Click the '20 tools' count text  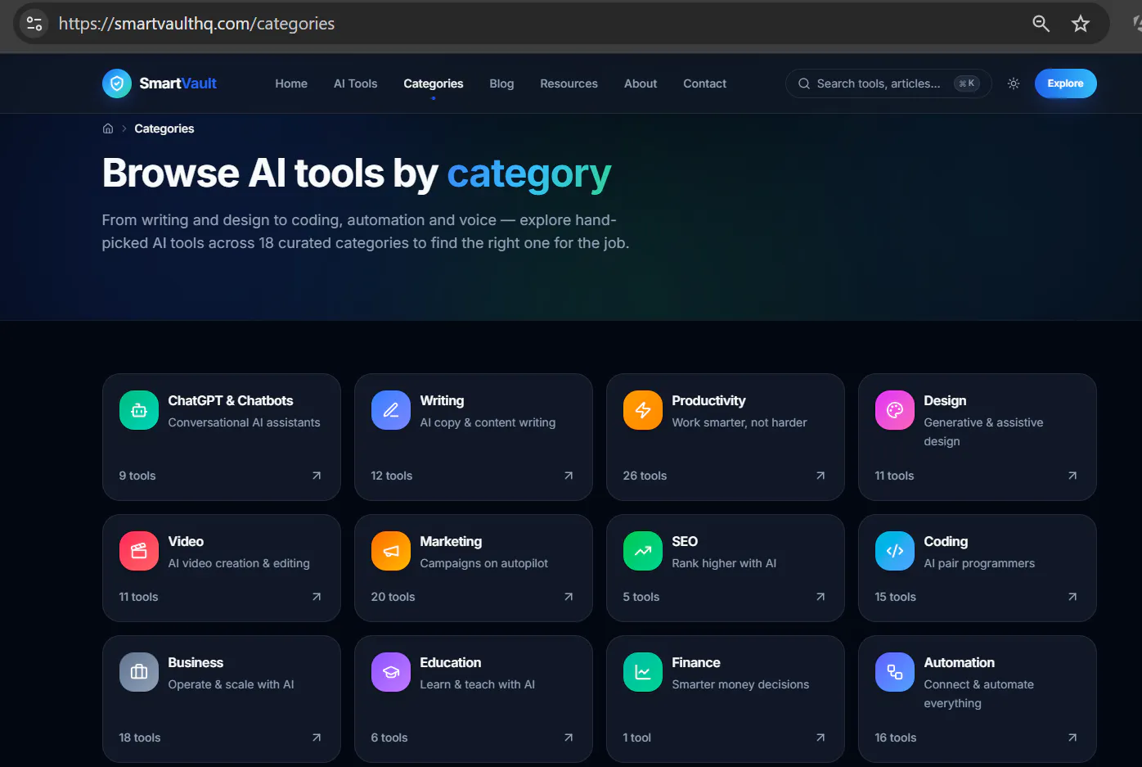(393, 597)
